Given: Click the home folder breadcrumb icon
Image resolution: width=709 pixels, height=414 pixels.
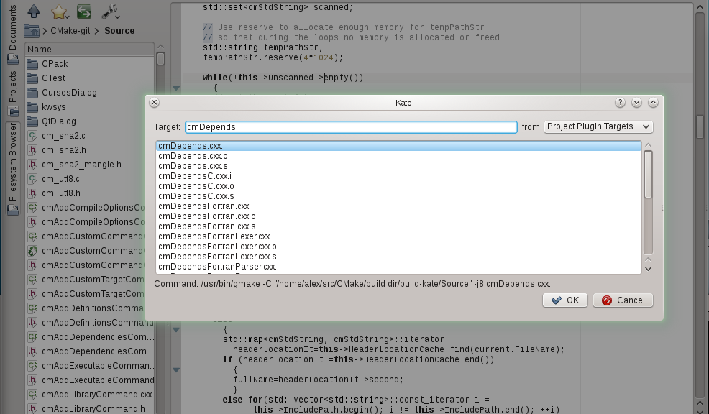Looking at the screenshot, I should point(31,31).
